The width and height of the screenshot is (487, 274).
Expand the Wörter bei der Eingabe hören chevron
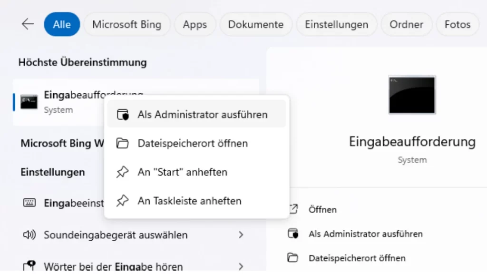tap(241, 266)
